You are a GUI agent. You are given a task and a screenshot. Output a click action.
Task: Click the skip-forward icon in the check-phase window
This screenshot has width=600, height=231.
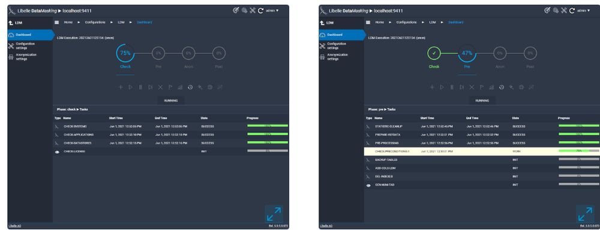point(151,87)
